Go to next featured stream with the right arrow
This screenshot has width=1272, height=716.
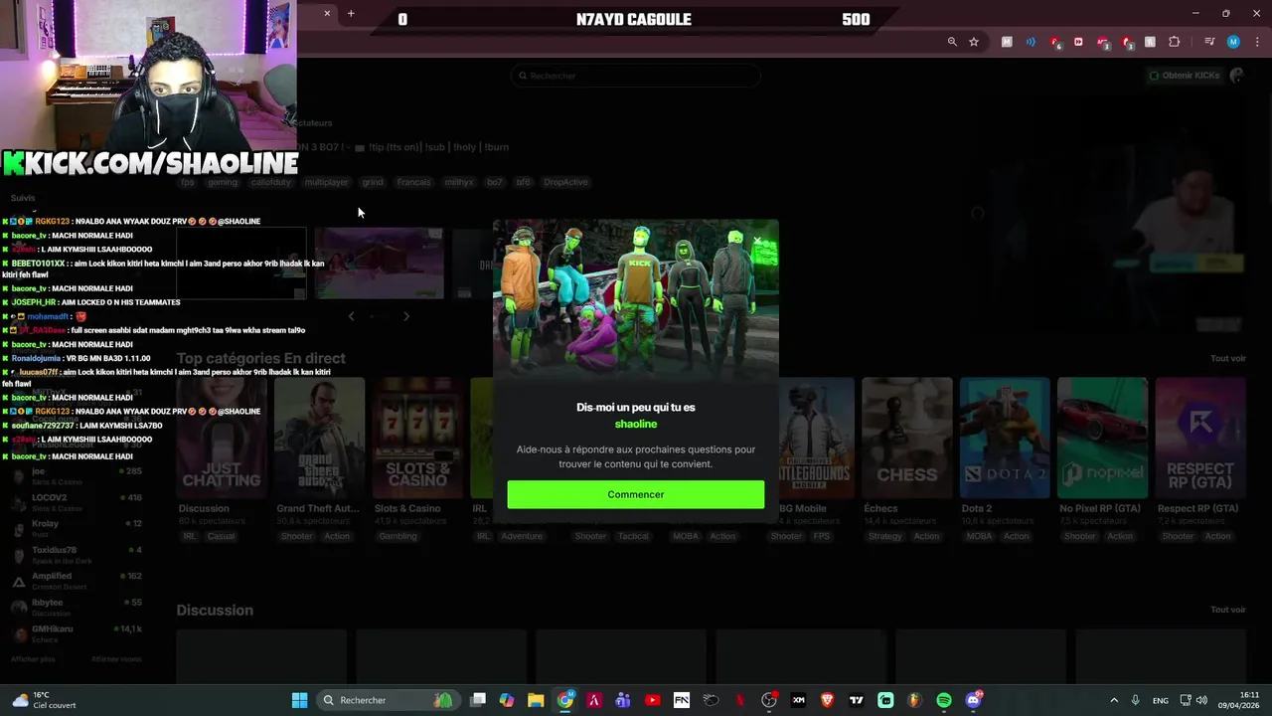click(x=405, y=316)
